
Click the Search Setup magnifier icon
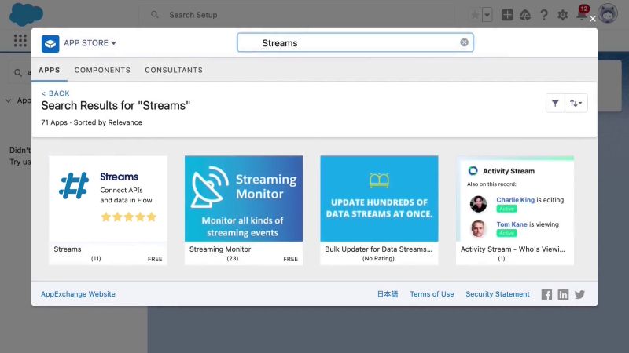pos(154,15)
